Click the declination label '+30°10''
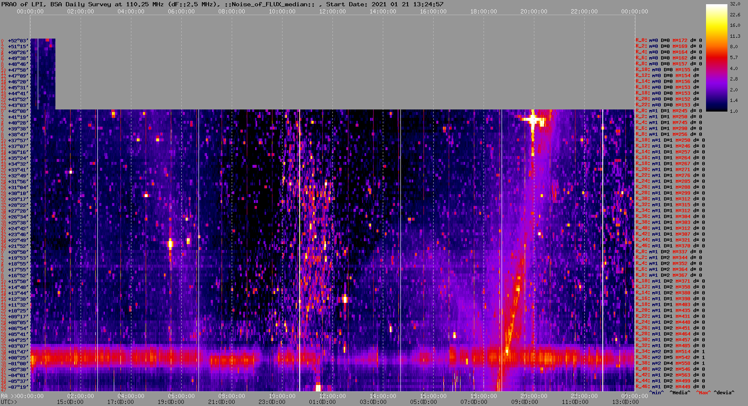The width and height of the screenshot is (748, 406). (x=18, y=193)
